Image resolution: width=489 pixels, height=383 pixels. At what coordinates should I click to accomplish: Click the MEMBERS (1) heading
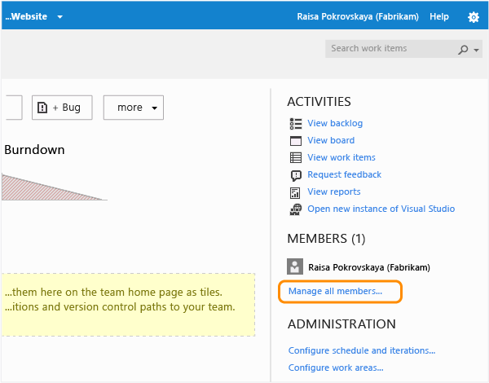click(x=326, y=239)
